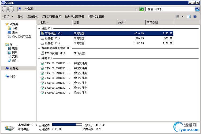Image resolution: width=201 pixels, height=134 pixels.
Task: Click the computer icon in title bar
Action: 3,3
